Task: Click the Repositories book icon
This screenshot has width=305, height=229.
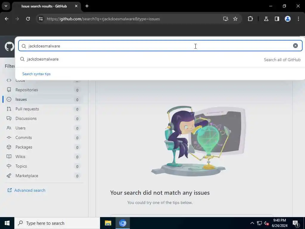Action: tap(9, 89)
